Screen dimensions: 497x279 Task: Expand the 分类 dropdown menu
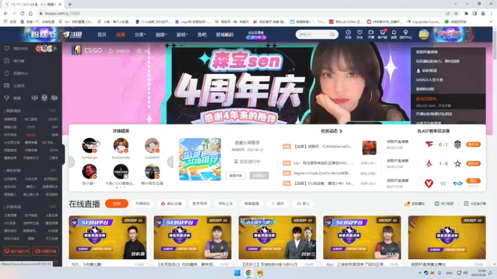pyautogui.click(x=140, y=35)
